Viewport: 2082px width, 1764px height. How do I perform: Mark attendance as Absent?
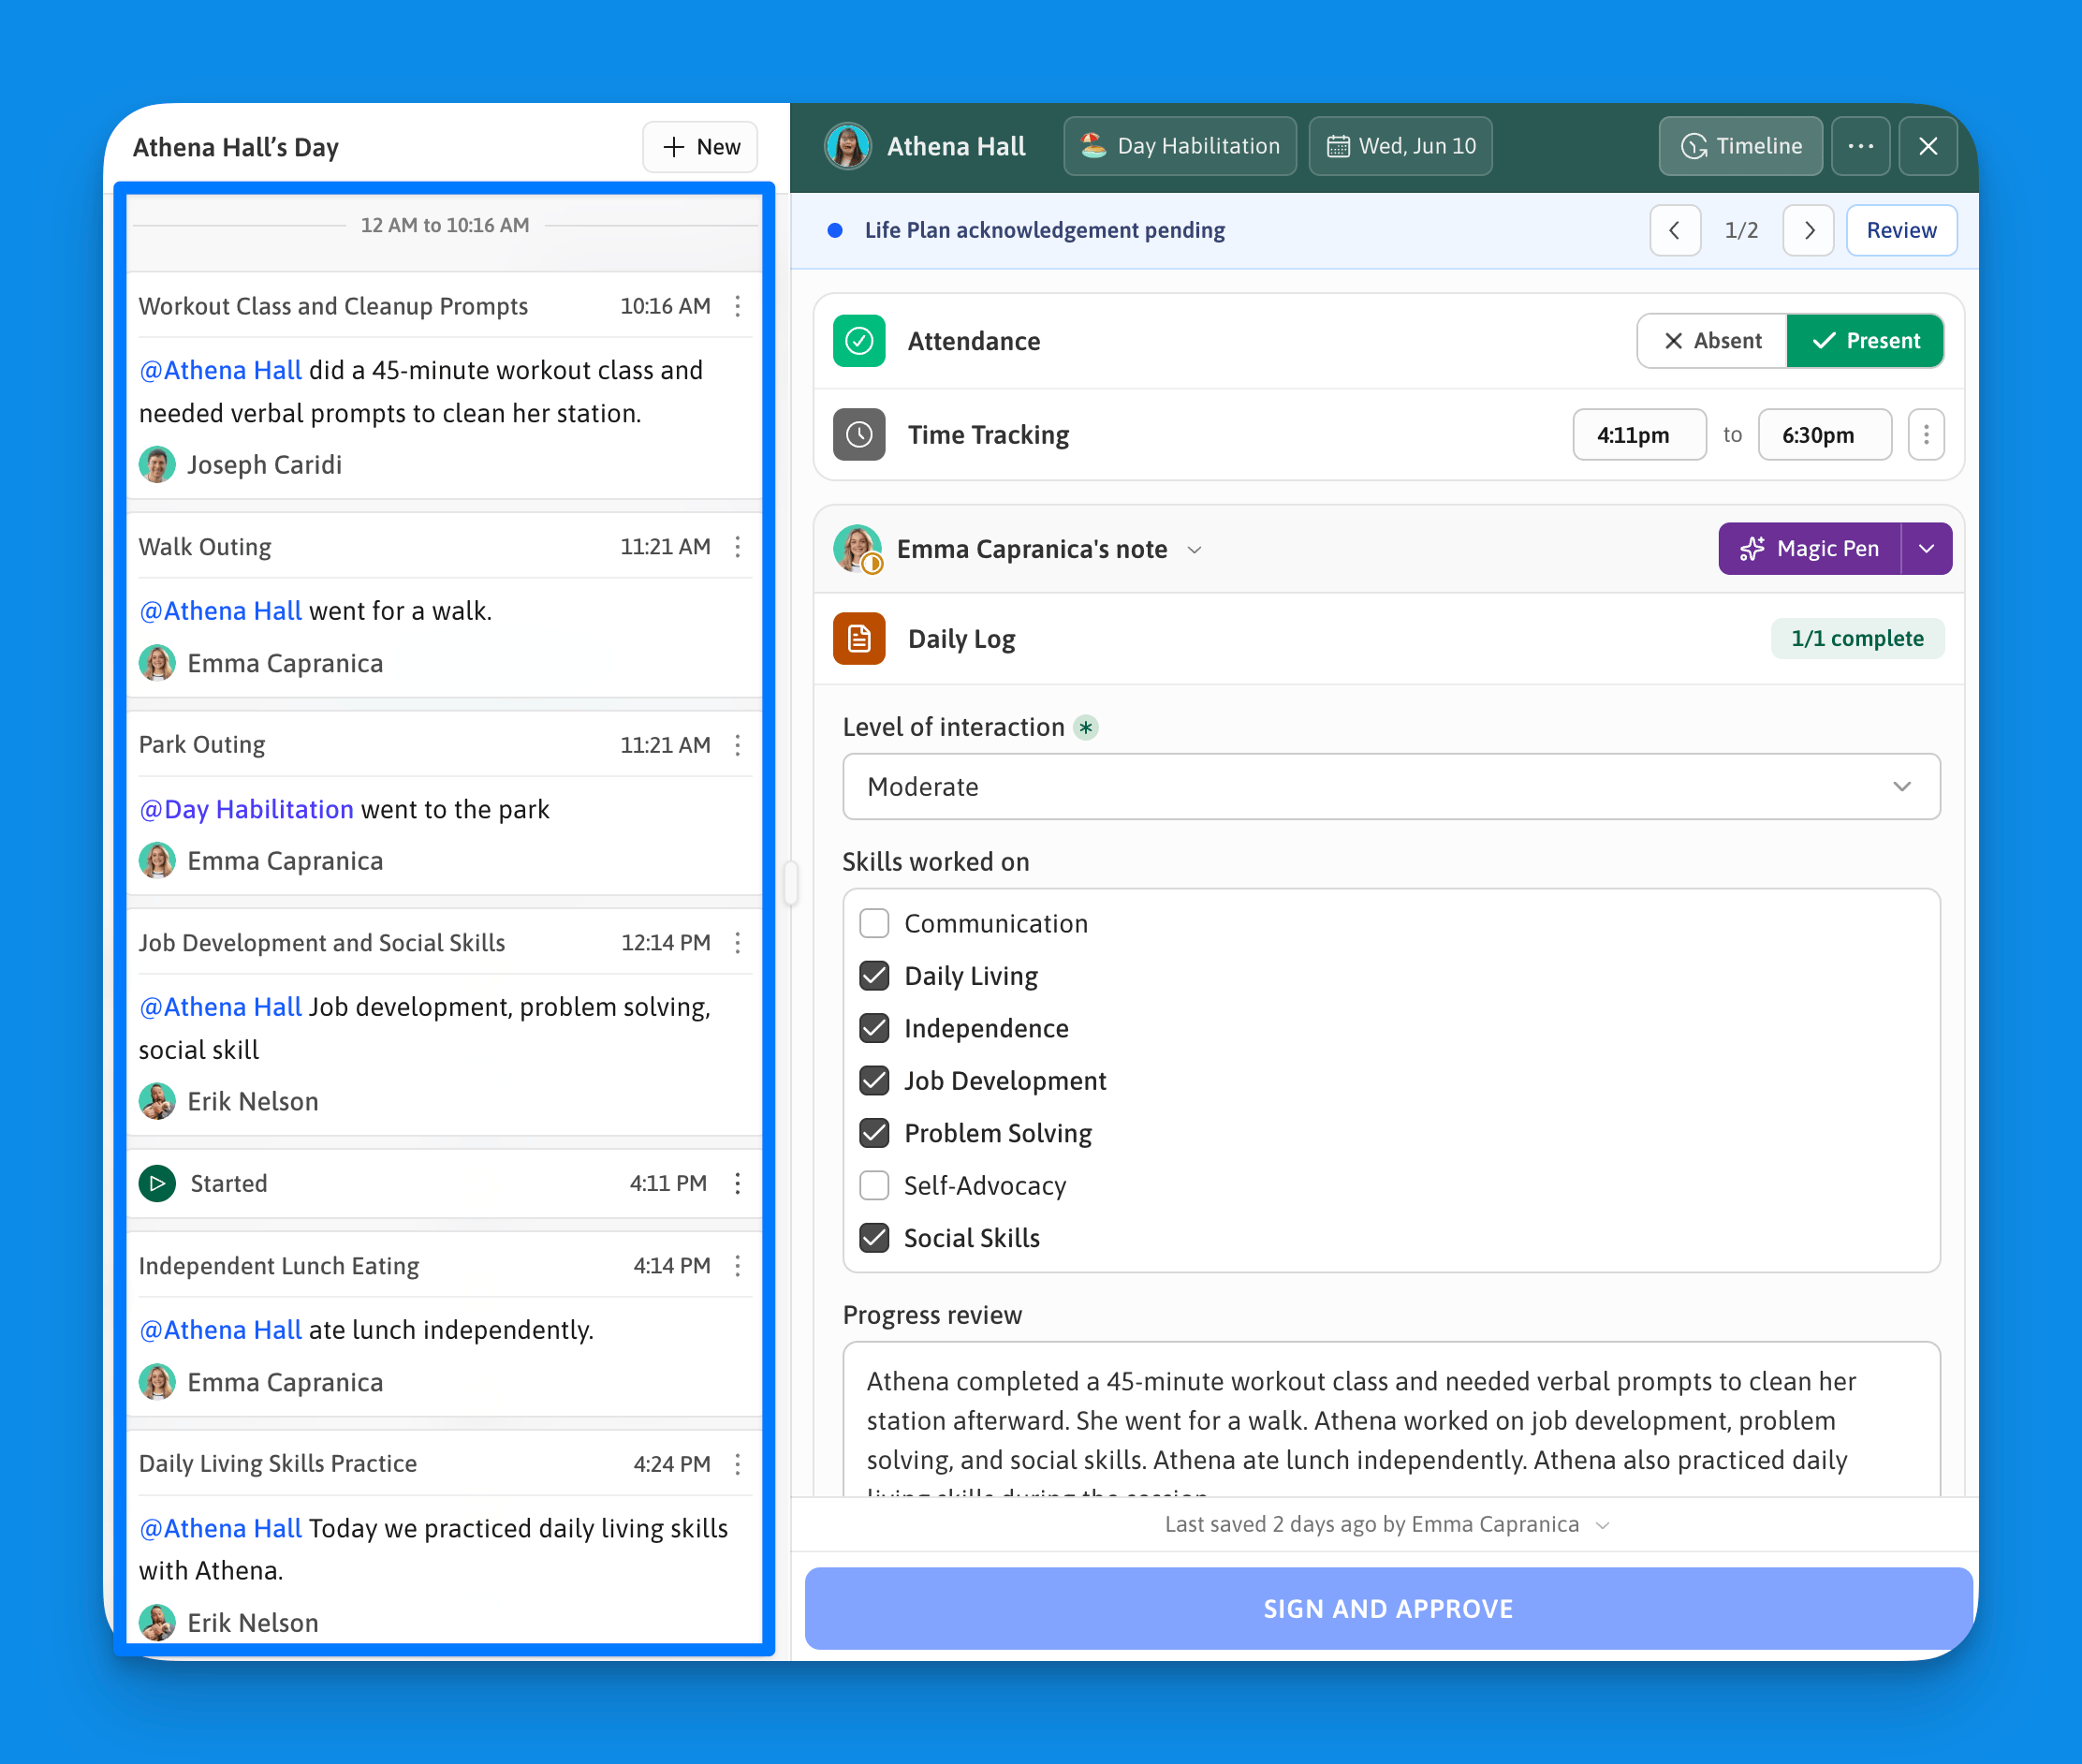tap(1712, 341)
